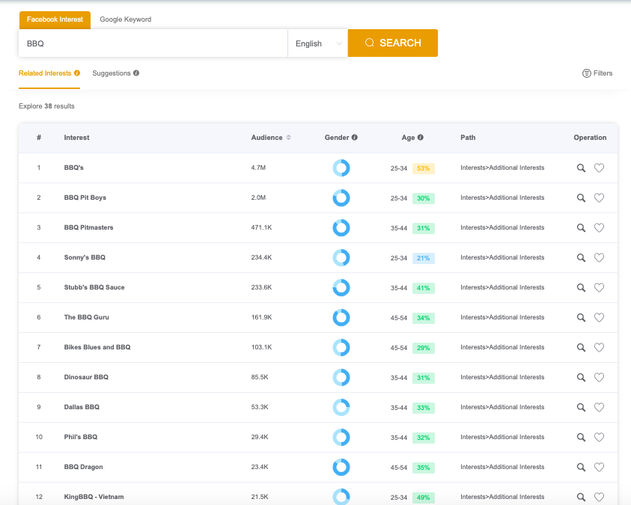Click heart icon for Dallas BBQ
This screenshot has width=631, height=505.
(x=600, y=407)
